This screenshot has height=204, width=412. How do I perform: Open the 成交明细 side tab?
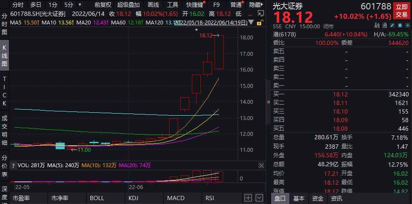point(4,130)
